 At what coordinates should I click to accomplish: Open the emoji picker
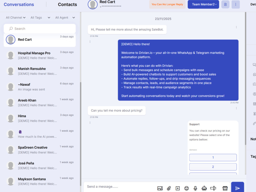186,188
